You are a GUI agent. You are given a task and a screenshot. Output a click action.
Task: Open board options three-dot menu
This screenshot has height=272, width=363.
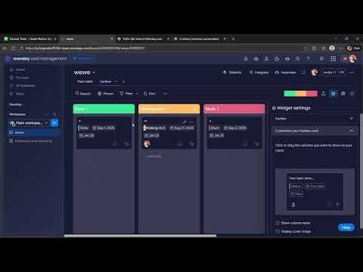coord(352,73)
